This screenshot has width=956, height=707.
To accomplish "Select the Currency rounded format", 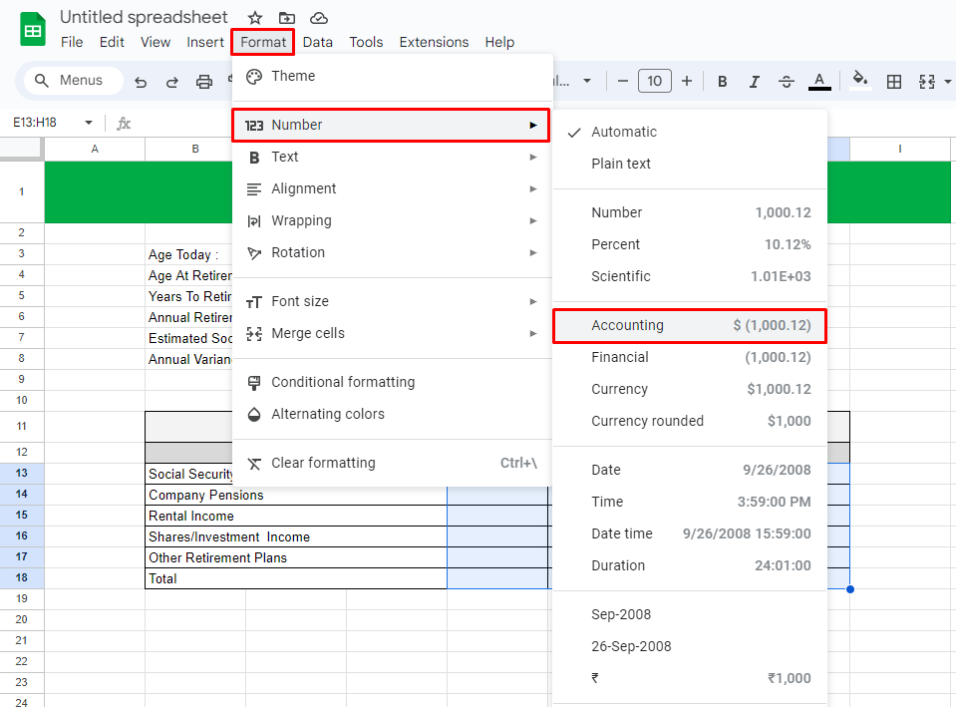I will point(690,421).
